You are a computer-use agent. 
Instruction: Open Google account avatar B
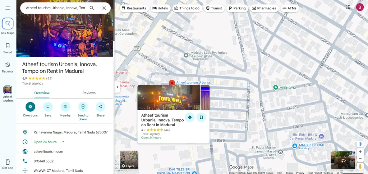click(x=360, y=7)
